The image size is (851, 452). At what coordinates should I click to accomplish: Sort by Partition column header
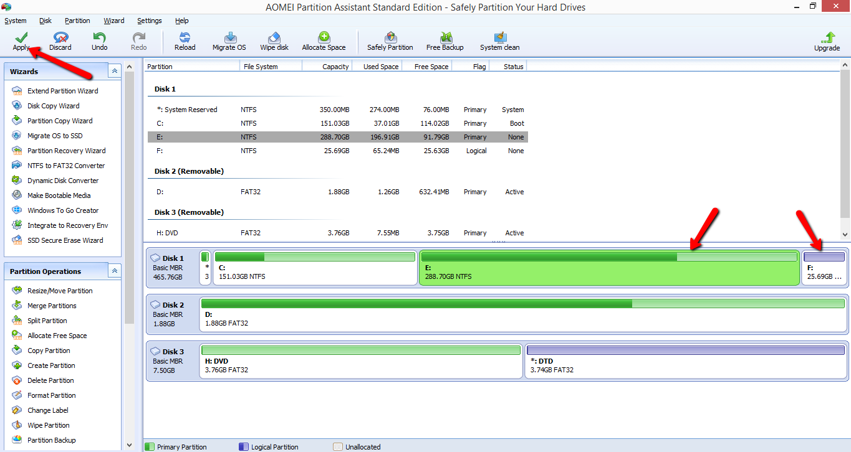click(x=192, y=67)
